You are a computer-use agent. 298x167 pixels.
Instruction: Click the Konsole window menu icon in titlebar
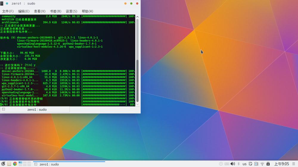tap(2, 3)
